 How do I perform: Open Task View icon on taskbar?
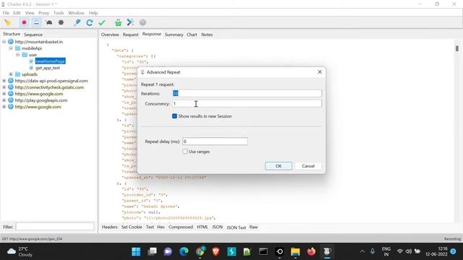pos(152,251)
